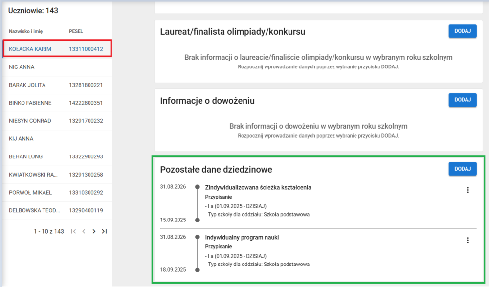Return to the first student page
The width and height of the screenshot is (489, 287).
click(x=74, y=231)
